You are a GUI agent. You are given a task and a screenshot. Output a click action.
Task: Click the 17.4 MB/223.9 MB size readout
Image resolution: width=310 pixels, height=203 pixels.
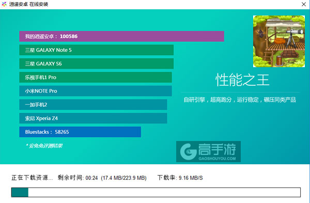pos(124,178)
